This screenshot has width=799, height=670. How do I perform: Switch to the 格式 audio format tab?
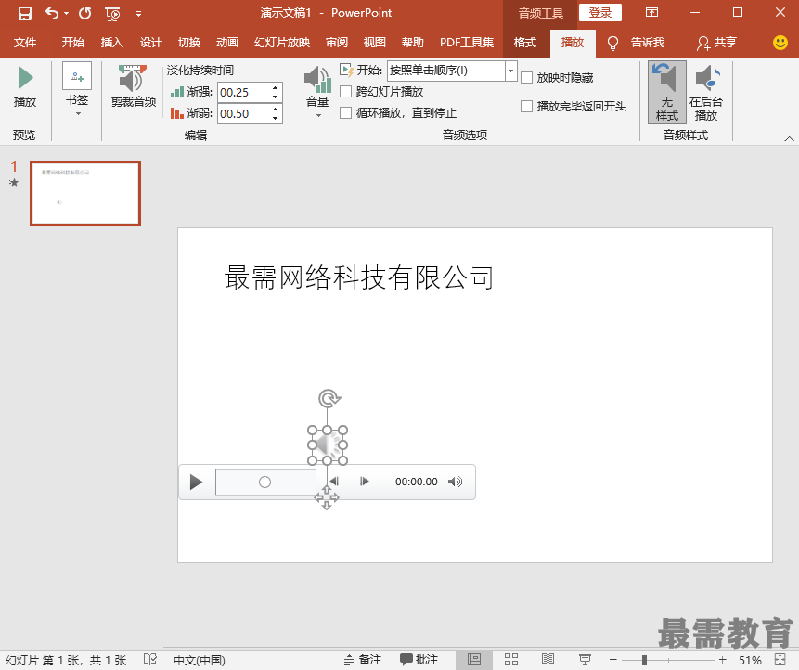coord(525,43)
